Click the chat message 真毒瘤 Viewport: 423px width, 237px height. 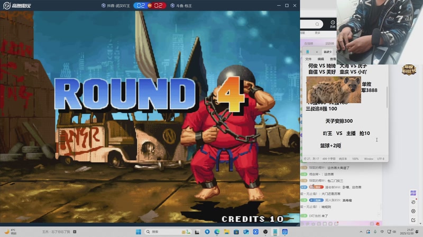click(347, 201)
